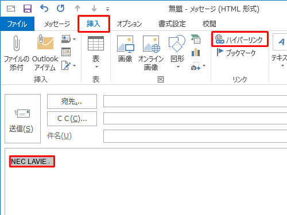Undo the last action
This screenshot has width=287, height=215.
[x=44, y=9]
